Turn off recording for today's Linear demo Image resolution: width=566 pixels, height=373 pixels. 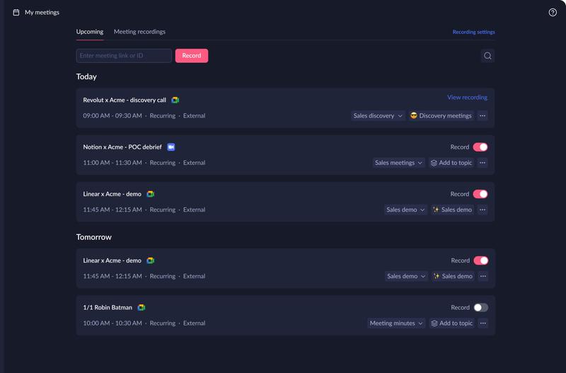pos(480,194)
